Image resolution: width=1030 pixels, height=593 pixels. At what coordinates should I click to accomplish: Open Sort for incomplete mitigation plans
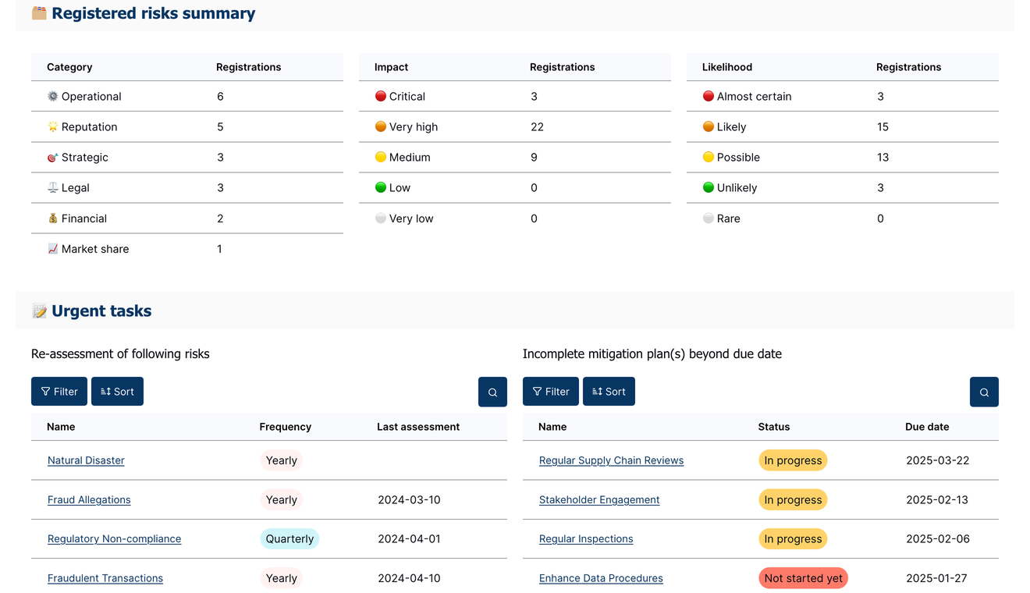(x=609, y=392)
